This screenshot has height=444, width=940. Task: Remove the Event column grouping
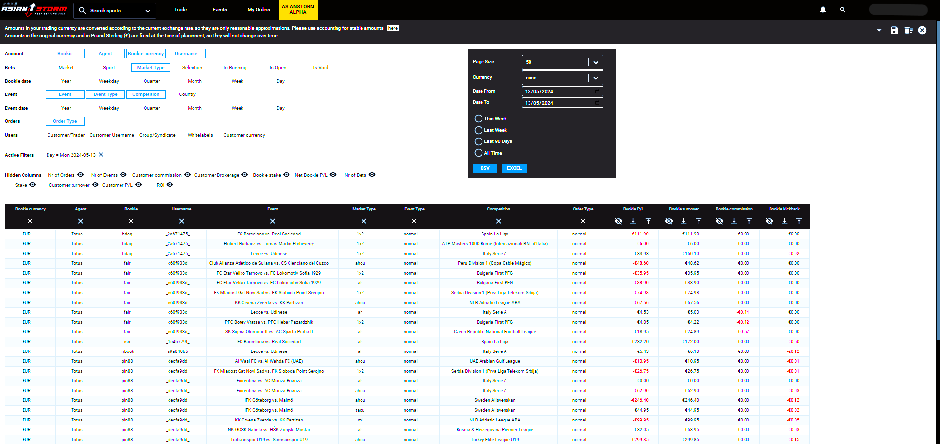tap(273, 221)
